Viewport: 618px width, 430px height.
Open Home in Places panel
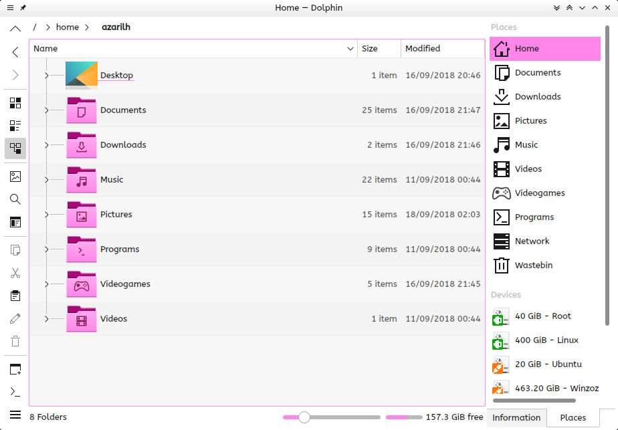[x=545, y=48]
